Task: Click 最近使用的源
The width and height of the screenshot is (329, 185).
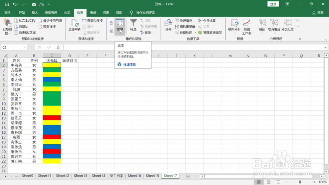Action: (50, 20)
